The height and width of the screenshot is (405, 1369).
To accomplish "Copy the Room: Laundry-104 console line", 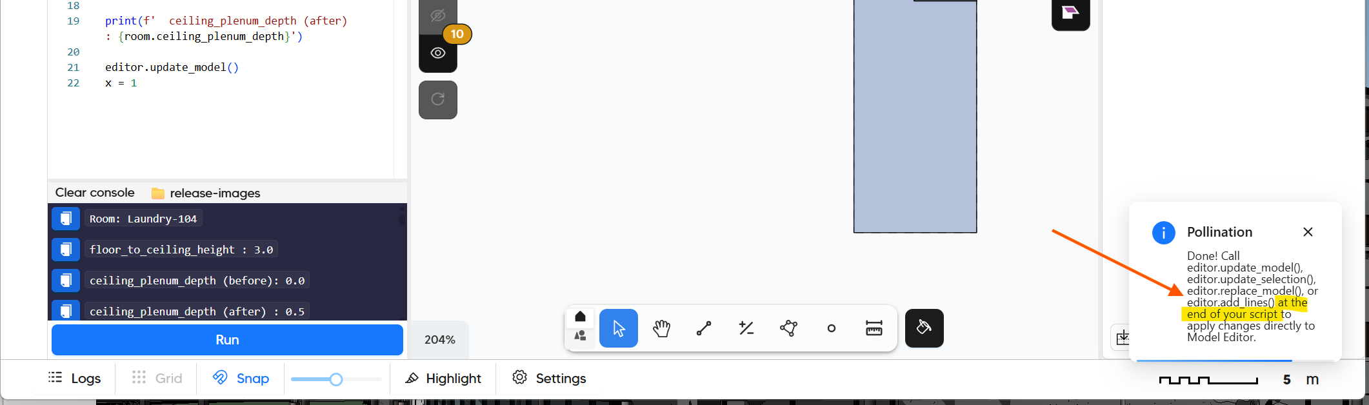I will coord(66,219).
